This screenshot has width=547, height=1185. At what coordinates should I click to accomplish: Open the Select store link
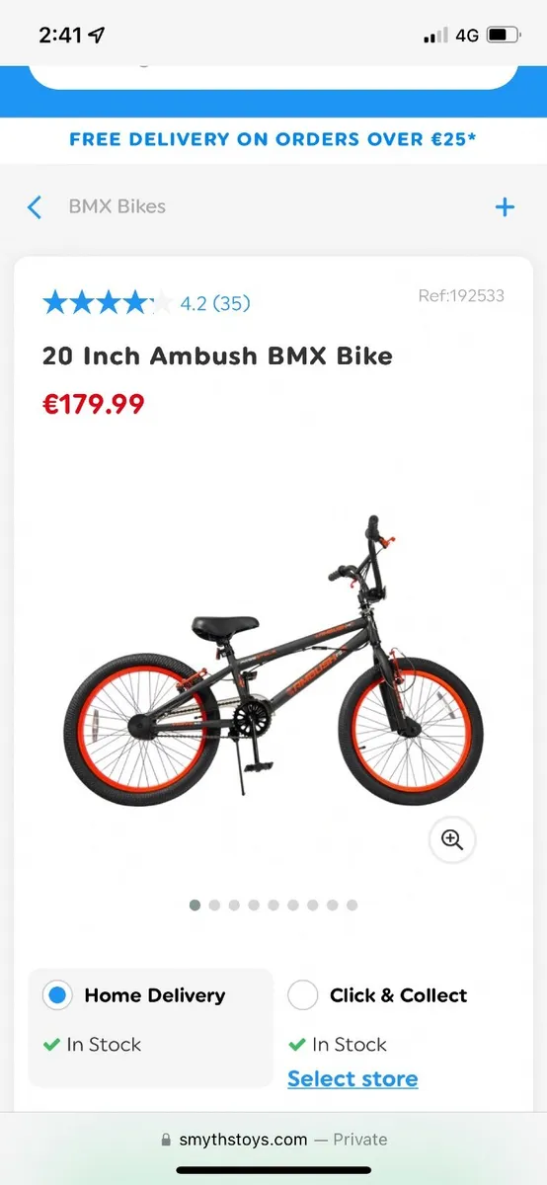(352, 1078)
